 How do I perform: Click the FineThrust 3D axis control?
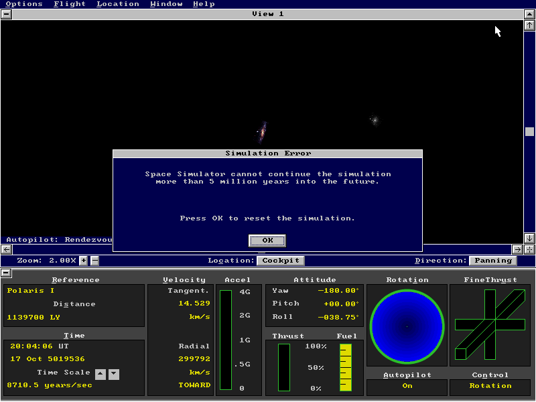(490, 324)
